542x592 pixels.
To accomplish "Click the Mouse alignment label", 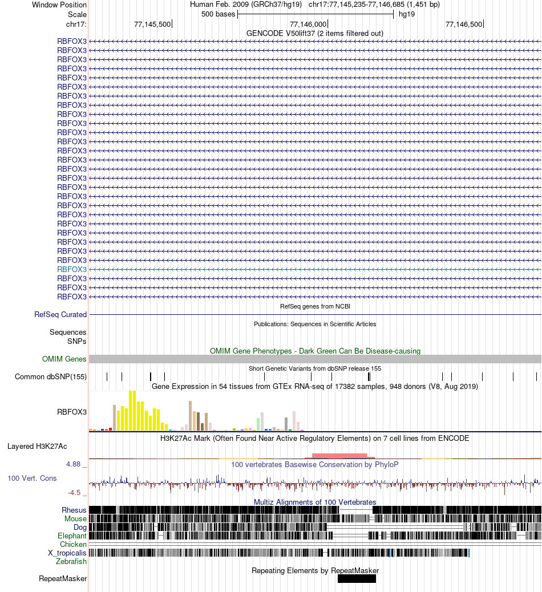I will [75, 519].
